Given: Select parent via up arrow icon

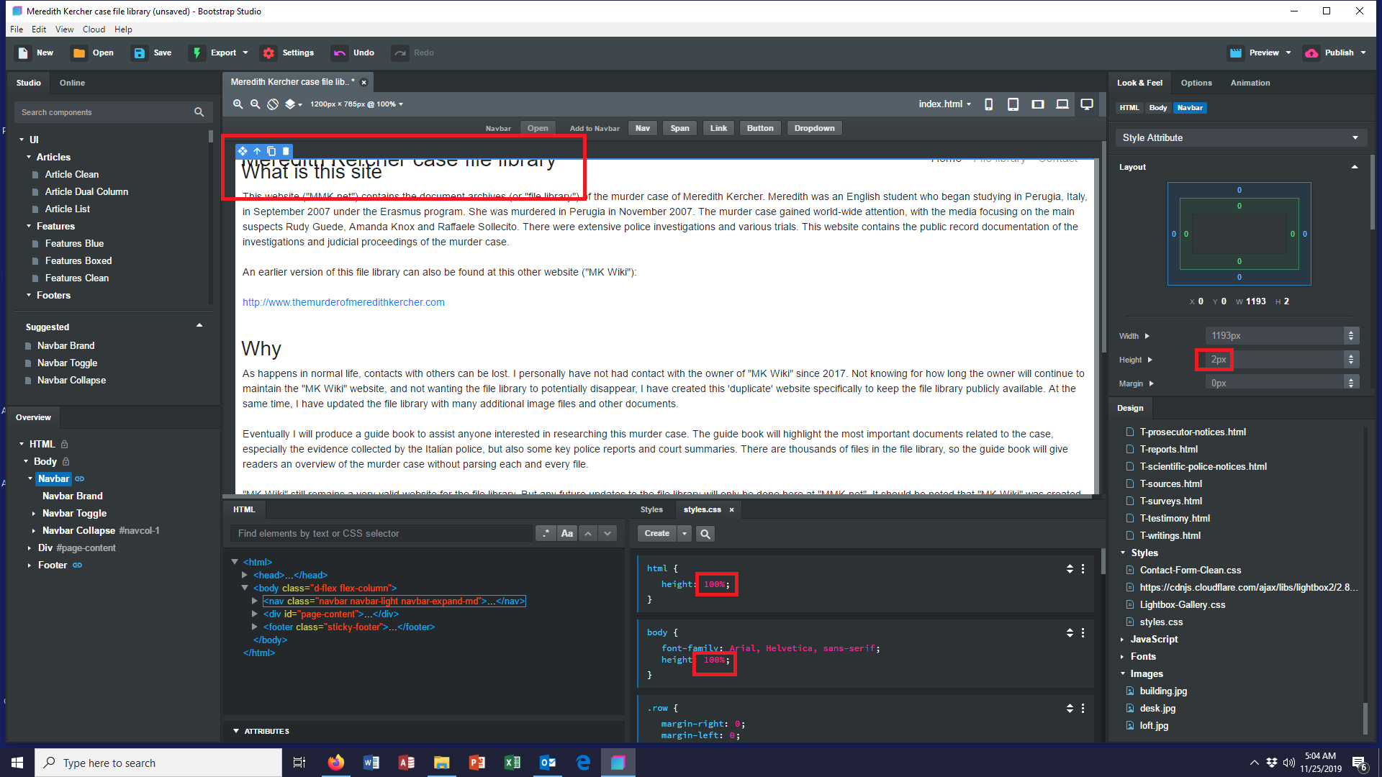Looking at the screenshot, I should 257,151.
